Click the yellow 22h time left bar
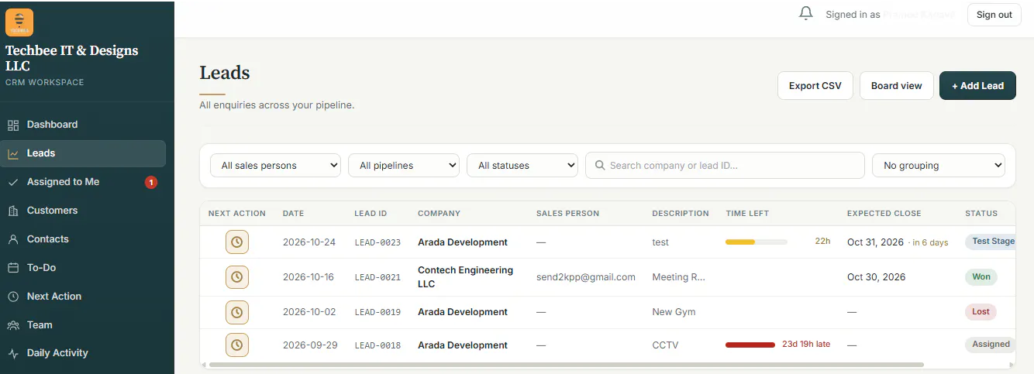The width and height of the screenshot is (1034, 374). click(757, 242)
